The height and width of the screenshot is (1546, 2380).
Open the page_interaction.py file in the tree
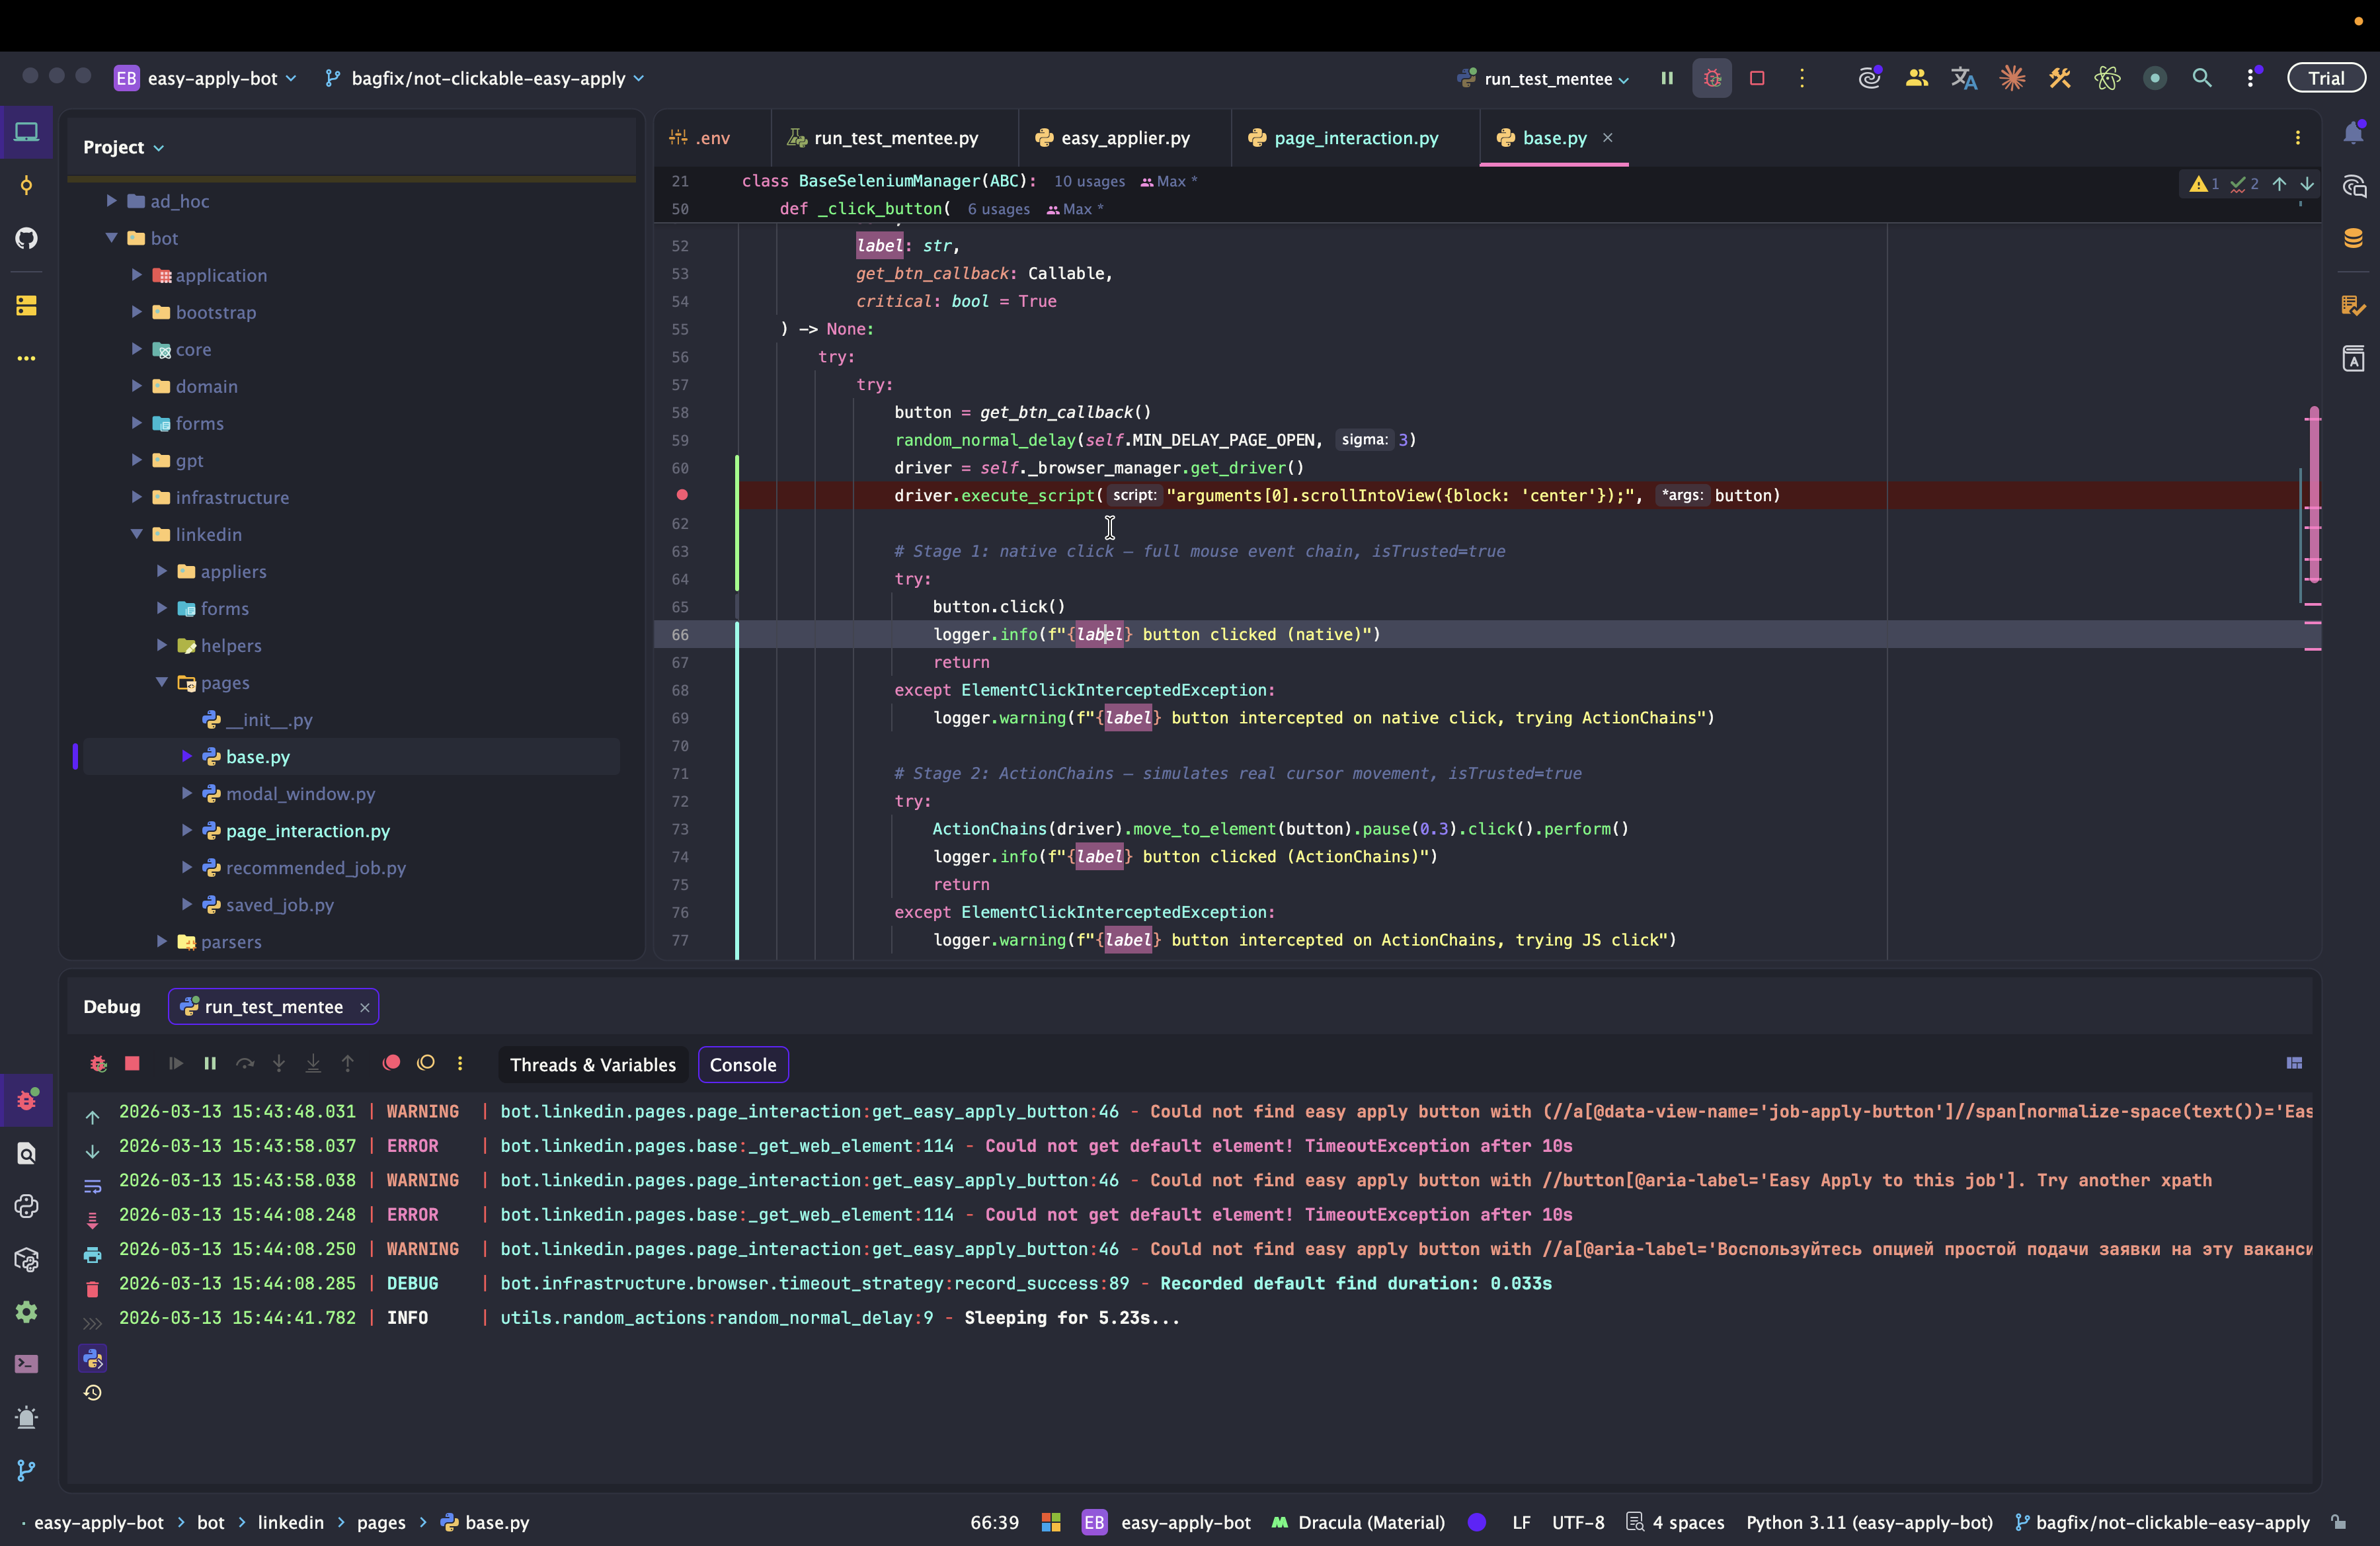pyautogui.click(x=307, y=830)
